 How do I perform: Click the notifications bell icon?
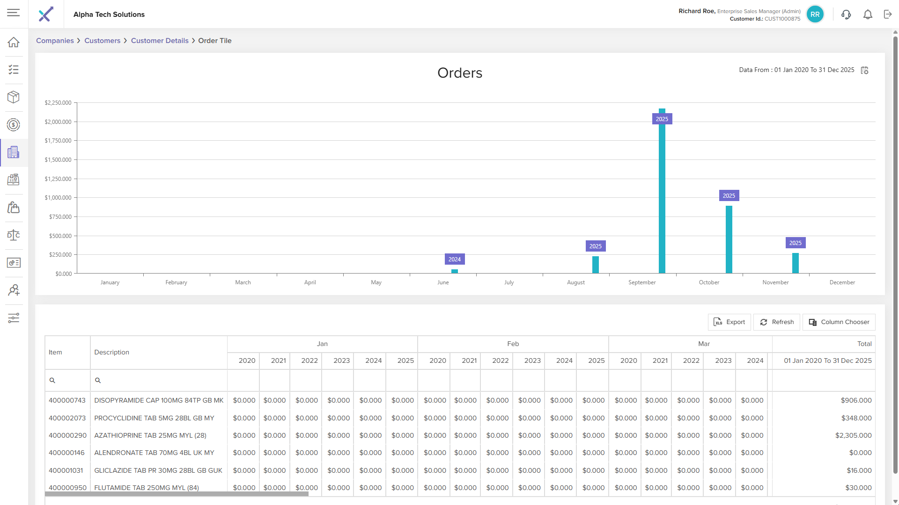pyautogui.click(x=868, y=14)
